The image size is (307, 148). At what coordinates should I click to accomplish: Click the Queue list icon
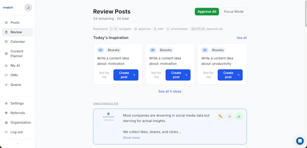(6, 85)
